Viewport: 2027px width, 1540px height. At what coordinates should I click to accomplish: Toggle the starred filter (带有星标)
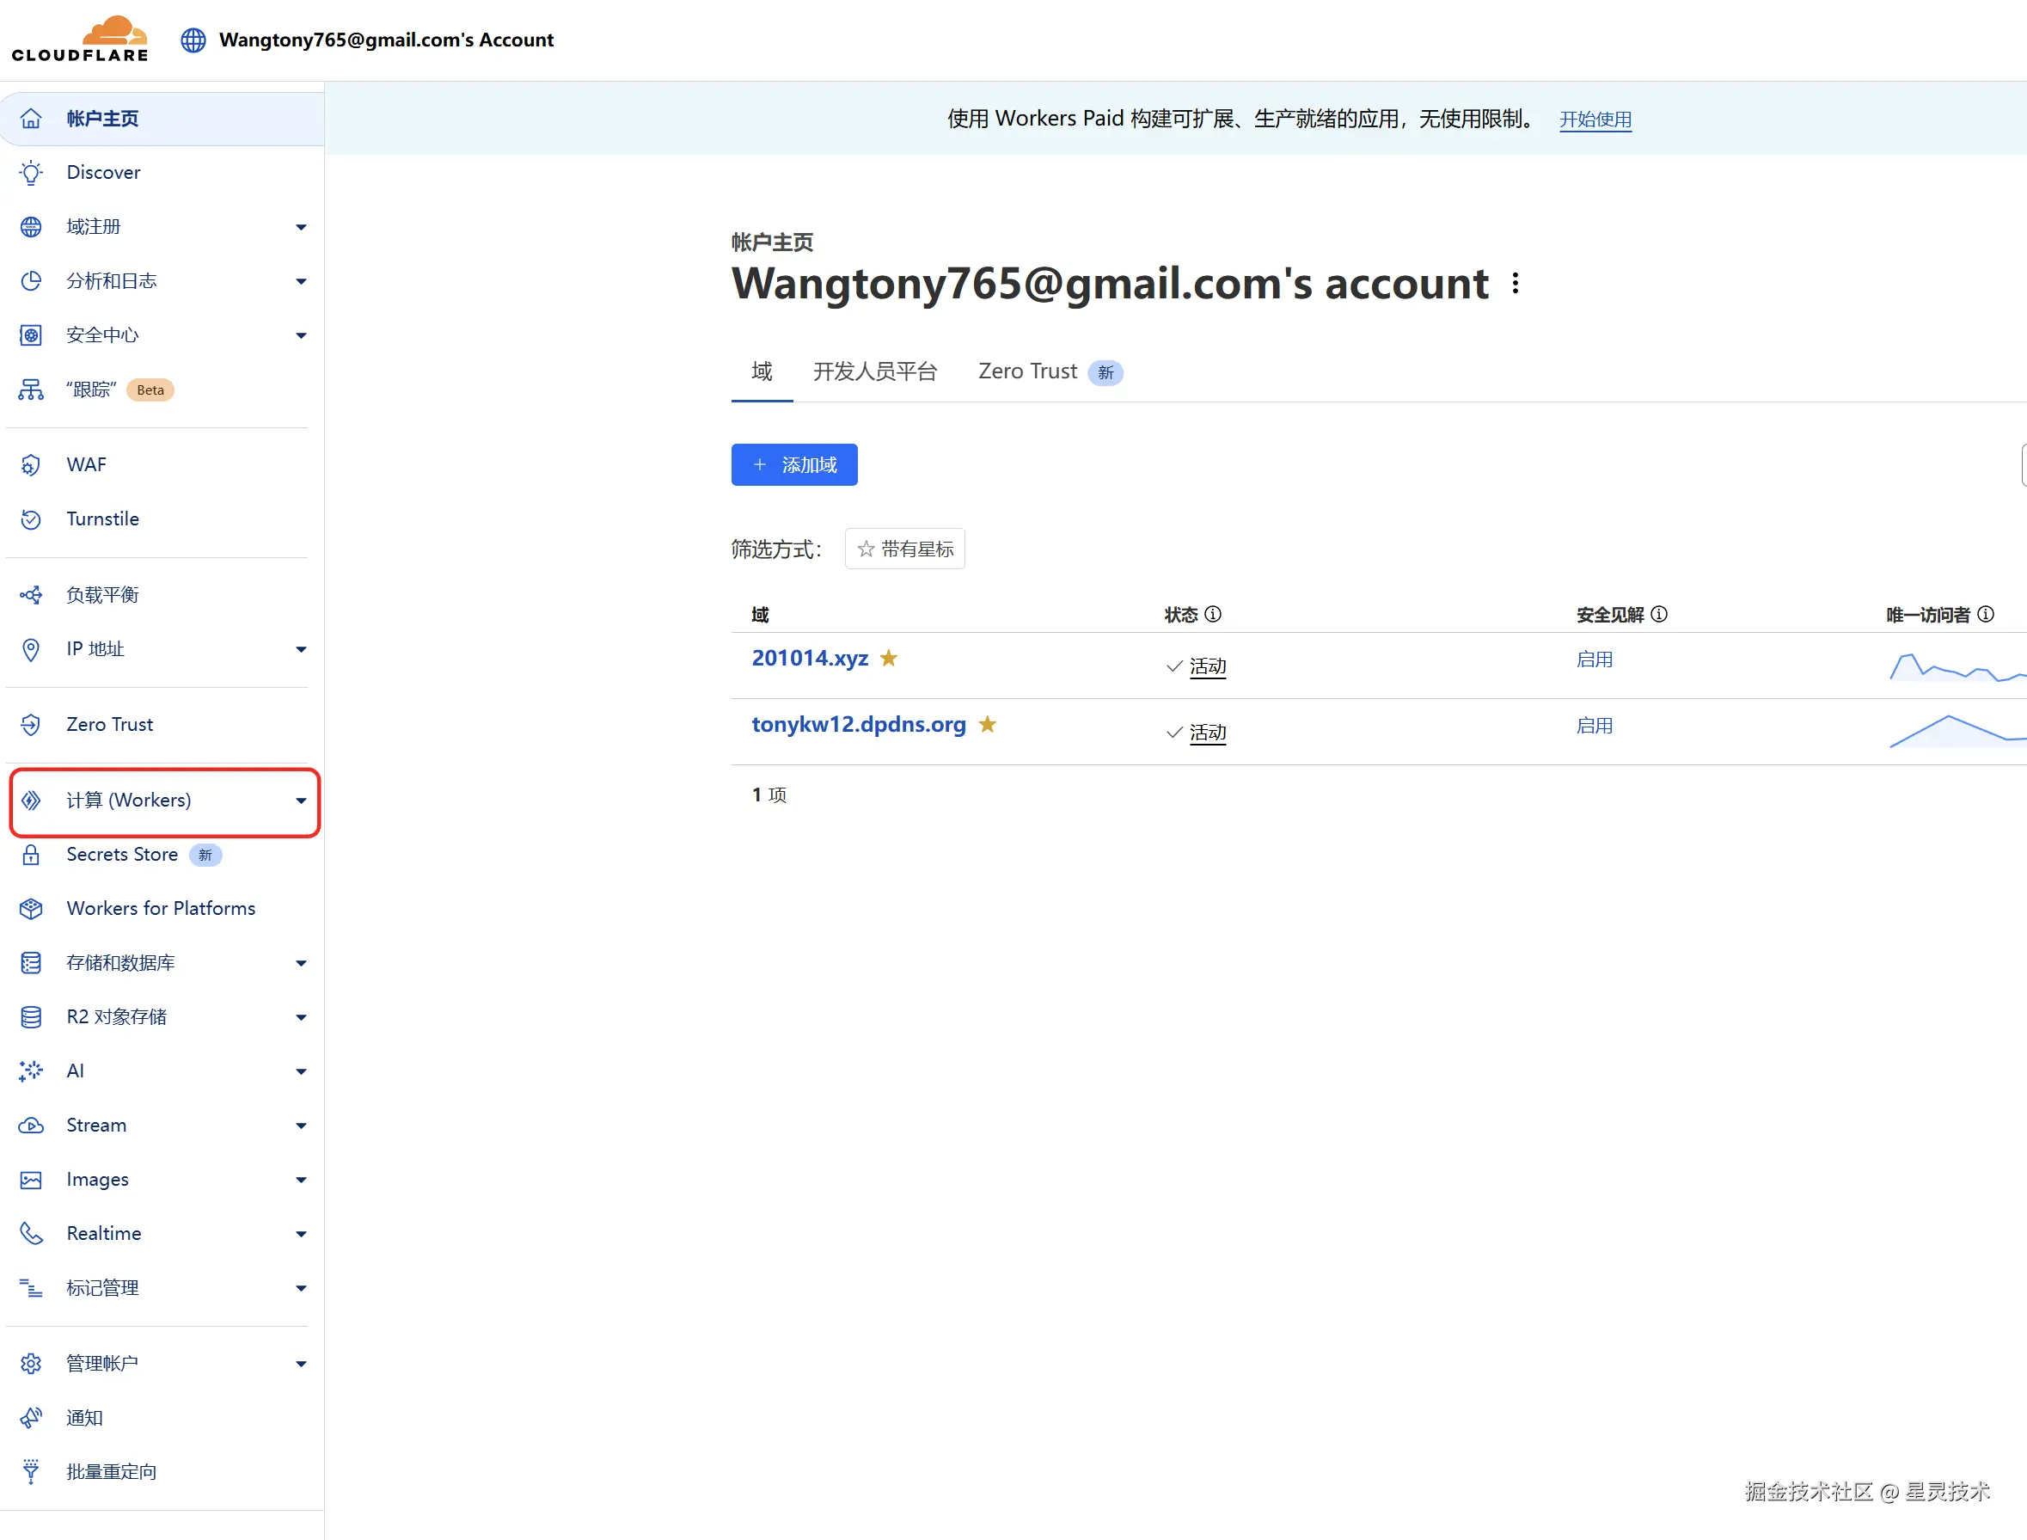coord(904,549)
